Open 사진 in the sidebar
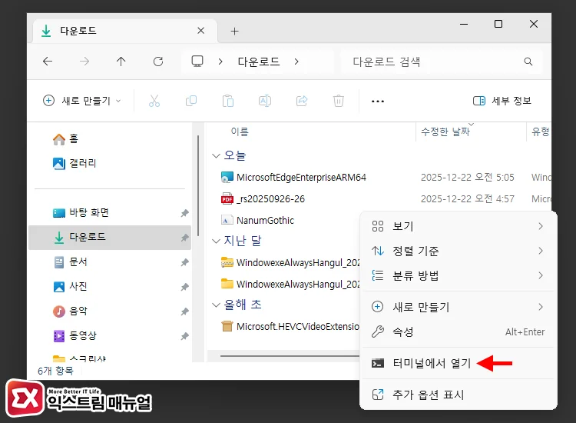The image size is (576, 423). [70, 287]
